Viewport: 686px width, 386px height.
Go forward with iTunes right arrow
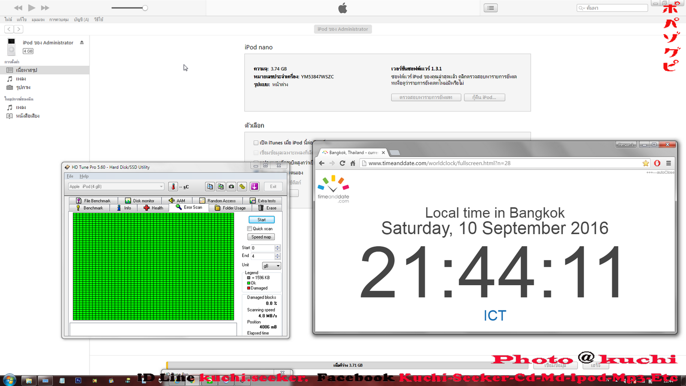click(18, 29)
